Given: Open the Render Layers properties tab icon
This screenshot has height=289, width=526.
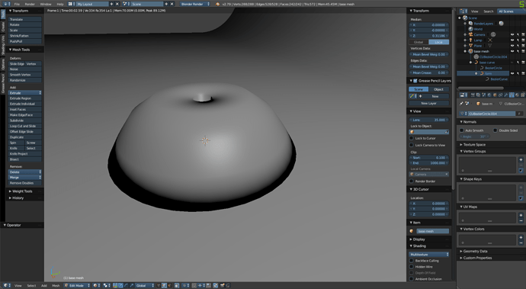Looking at the screenshot, I should point(479,95).
